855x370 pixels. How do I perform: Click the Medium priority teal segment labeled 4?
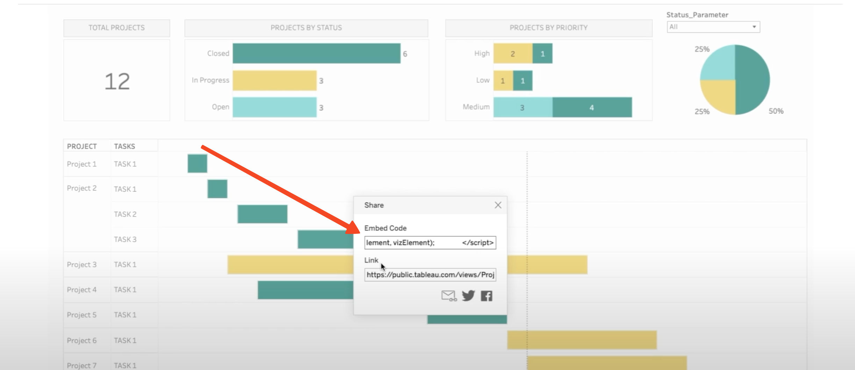point(592,107)
